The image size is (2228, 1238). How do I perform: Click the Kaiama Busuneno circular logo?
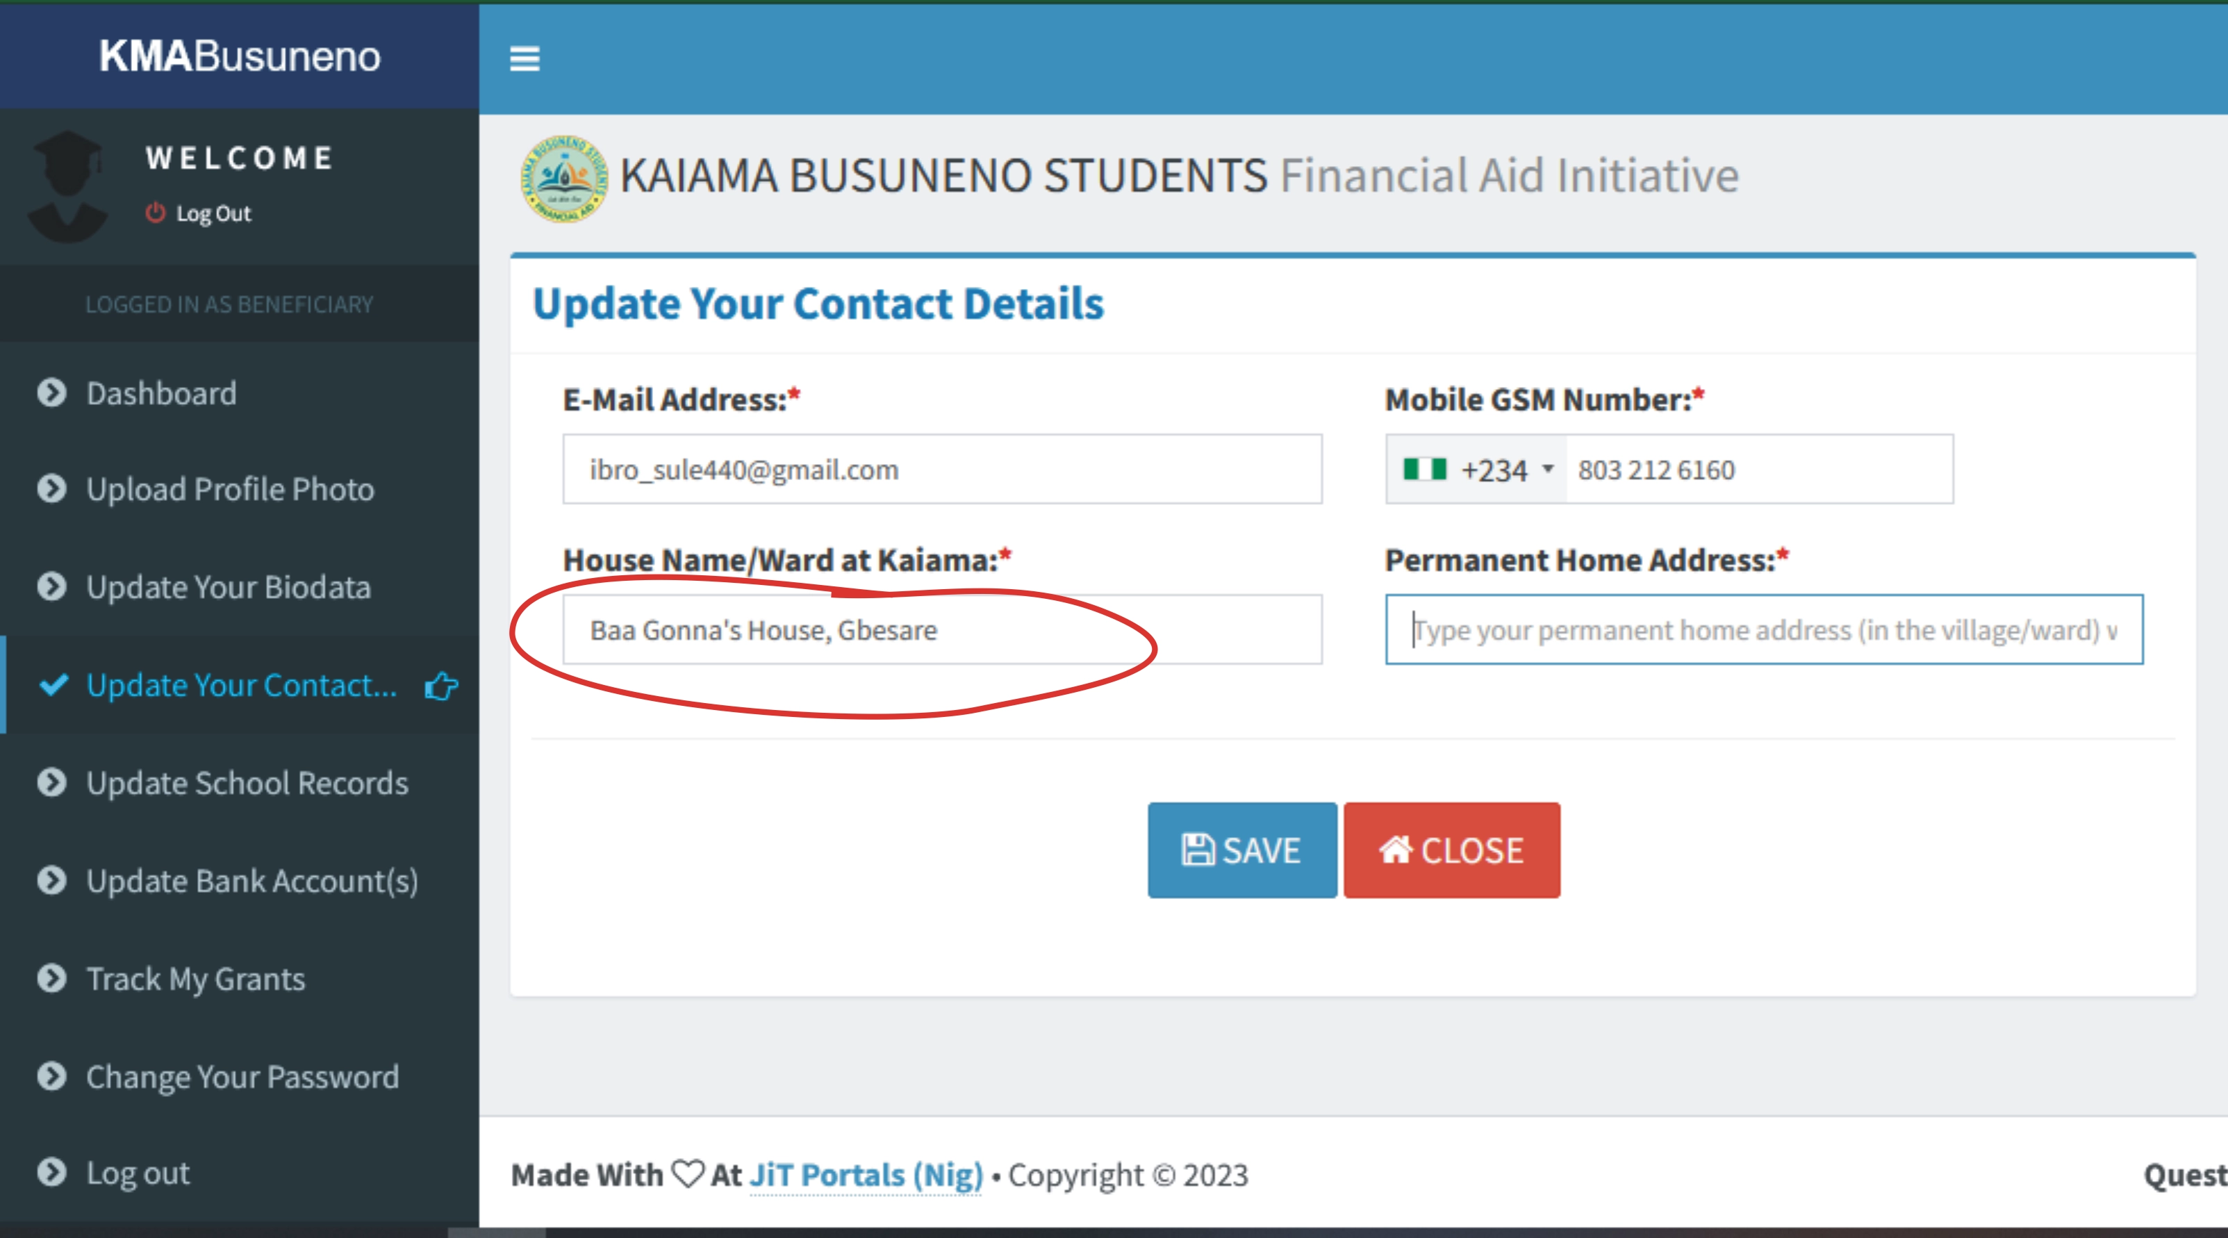click(x=564, y=179)
